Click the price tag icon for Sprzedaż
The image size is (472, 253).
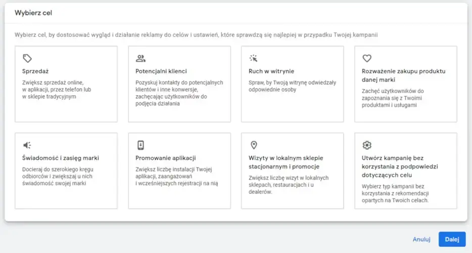click(27, 58)
